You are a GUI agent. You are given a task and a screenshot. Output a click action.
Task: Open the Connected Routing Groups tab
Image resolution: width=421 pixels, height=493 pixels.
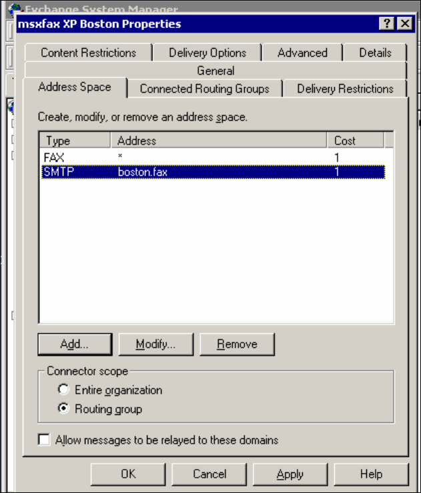point(205,89)
